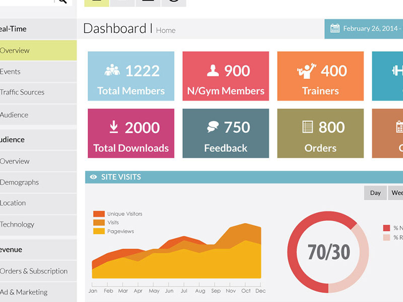Click the bold Audience section heading
This screenshot has width=403, height=302.
pyautogui.click(x=12, y=140)
